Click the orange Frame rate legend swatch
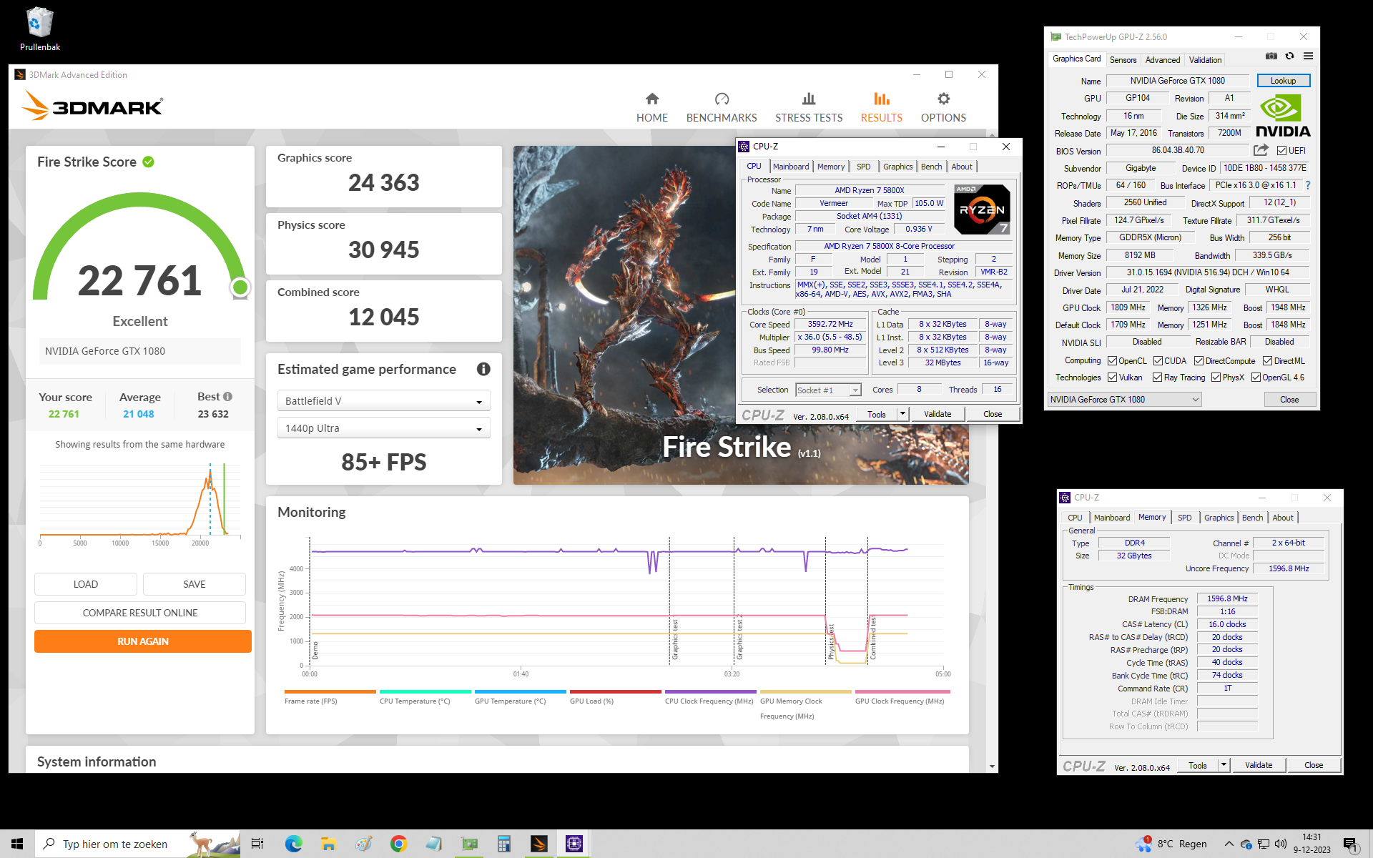 (330, 691)
